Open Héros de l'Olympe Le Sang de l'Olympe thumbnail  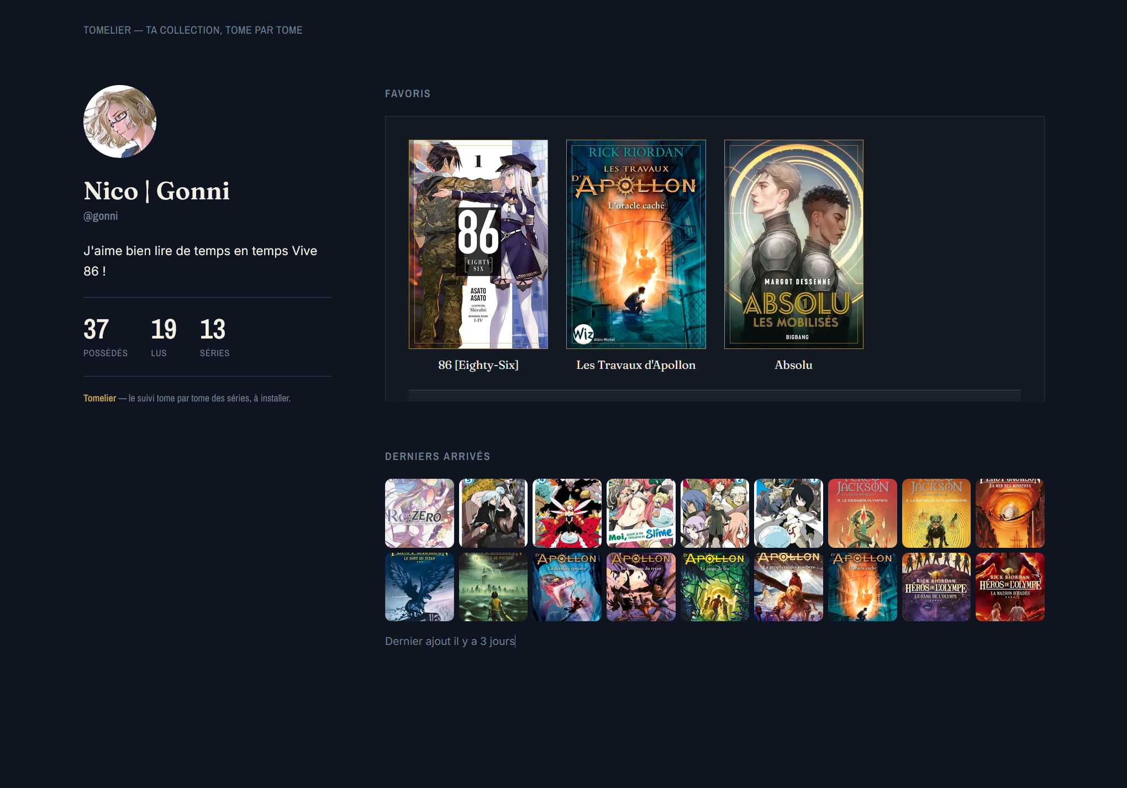click(x=936, y=587)
